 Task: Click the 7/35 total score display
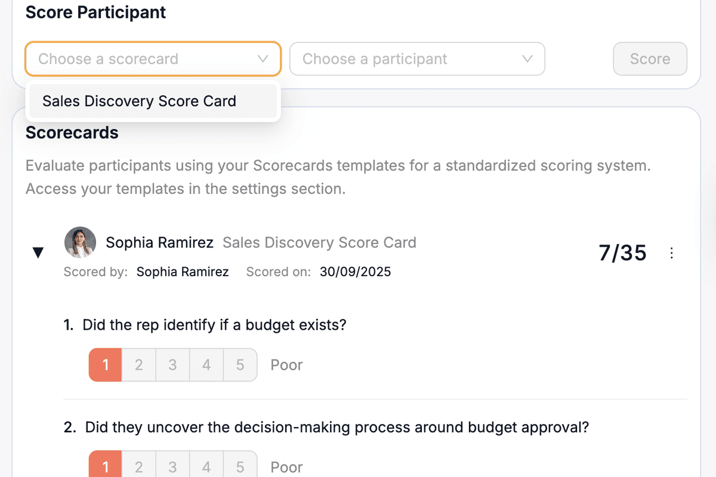tap(622, 253)
